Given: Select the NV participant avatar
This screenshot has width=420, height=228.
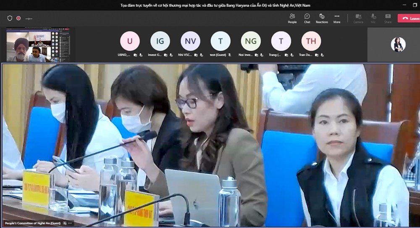Looking at the screenshot, I should click(190, 41).
